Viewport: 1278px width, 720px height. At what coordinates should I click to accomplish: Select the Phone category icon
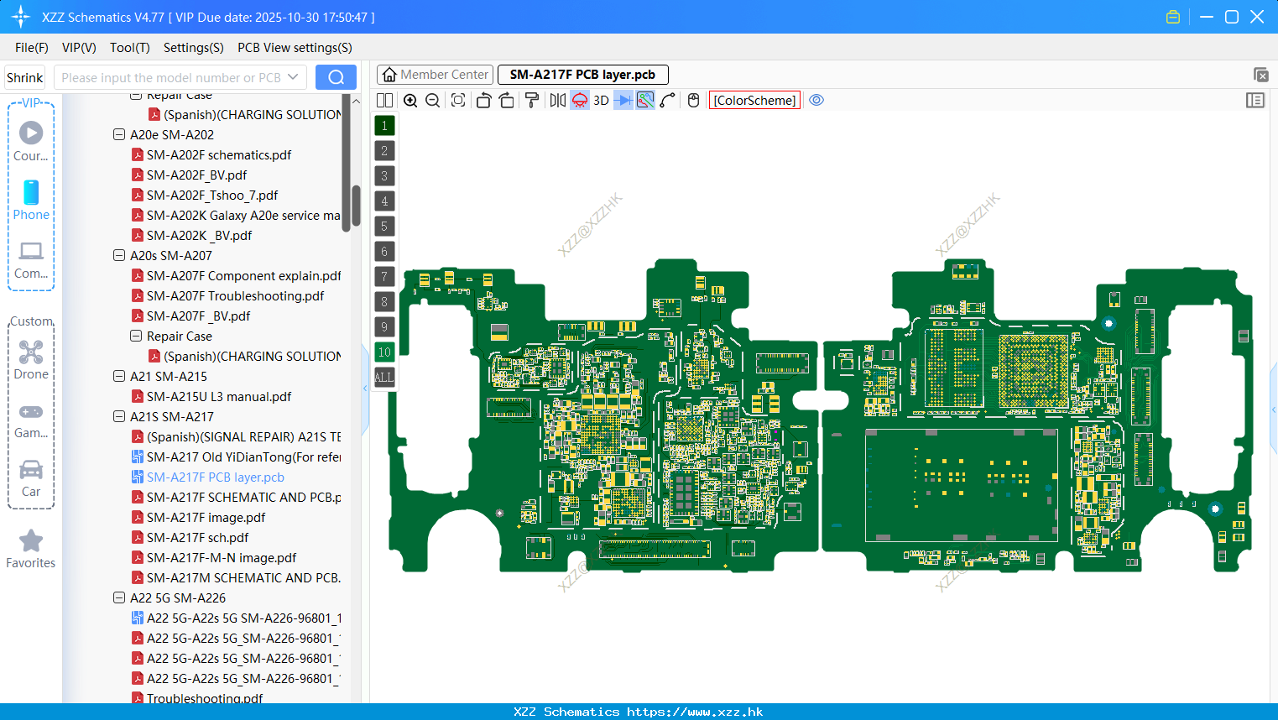point(31,200)
